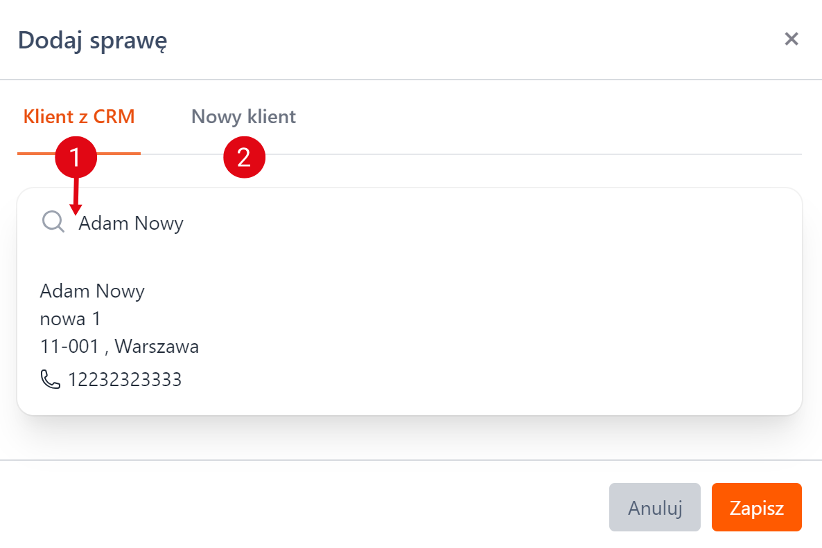Save with the Zapisz button
822x548 pixels.
(756, 508)
